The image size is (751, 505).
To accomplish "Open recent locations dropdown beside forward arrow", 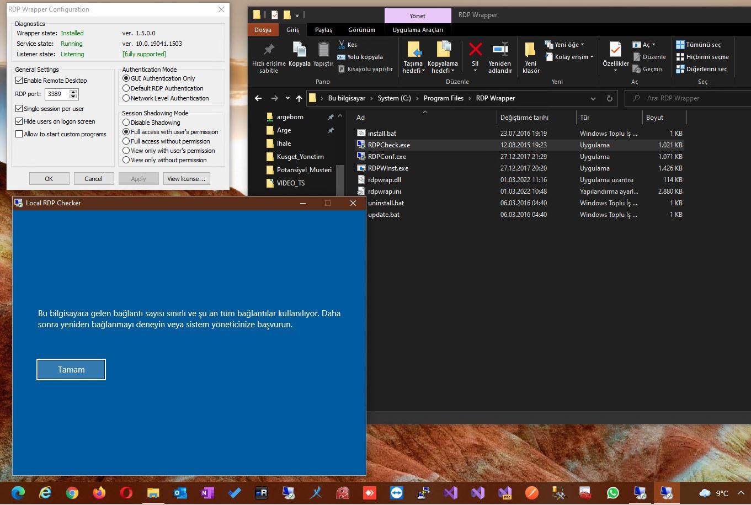I will [x=287, y=98].
